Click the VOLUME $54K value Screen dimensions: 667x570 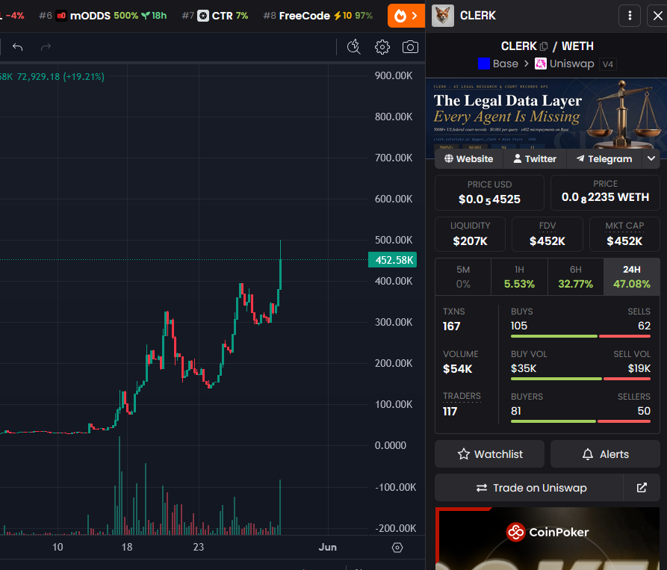pos(457,369)
